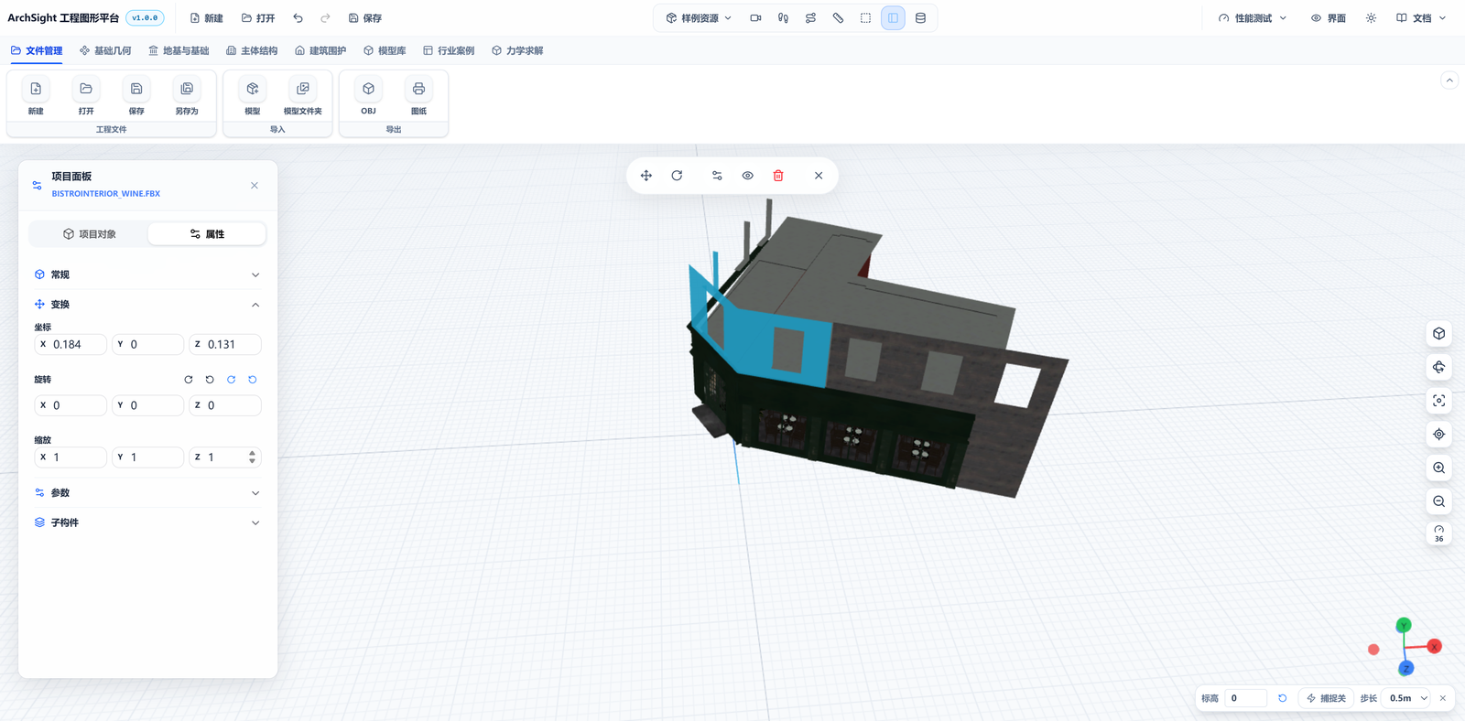Zoom out with the magnifier minus icon
Image resolution: width=1465 pixels, height=721 pixels.
tap(1439, 501)
